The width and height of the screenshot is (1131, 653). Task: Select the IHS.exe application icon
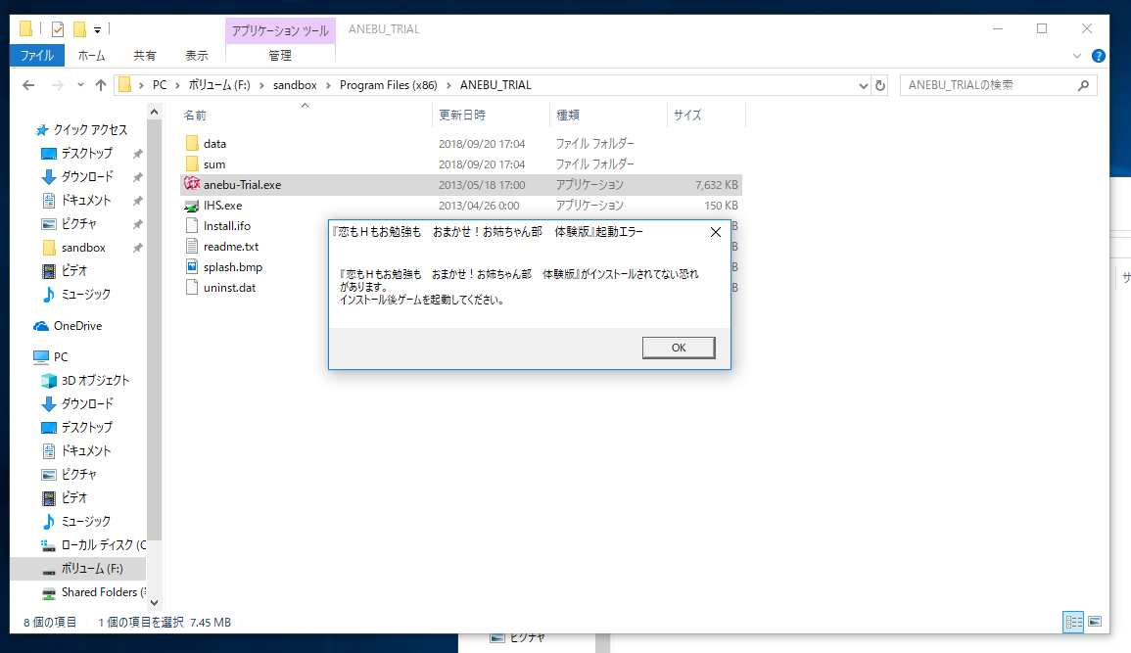pos(192,206)
